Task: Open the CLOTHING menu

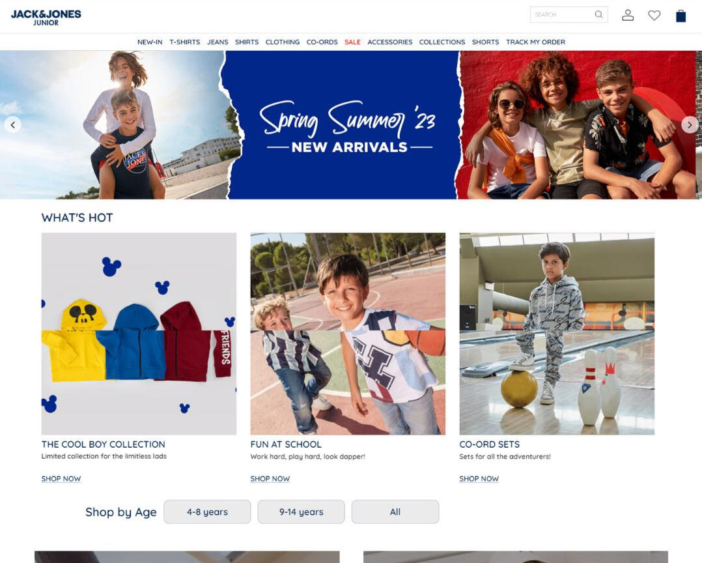Action: [x=283, y=42]
